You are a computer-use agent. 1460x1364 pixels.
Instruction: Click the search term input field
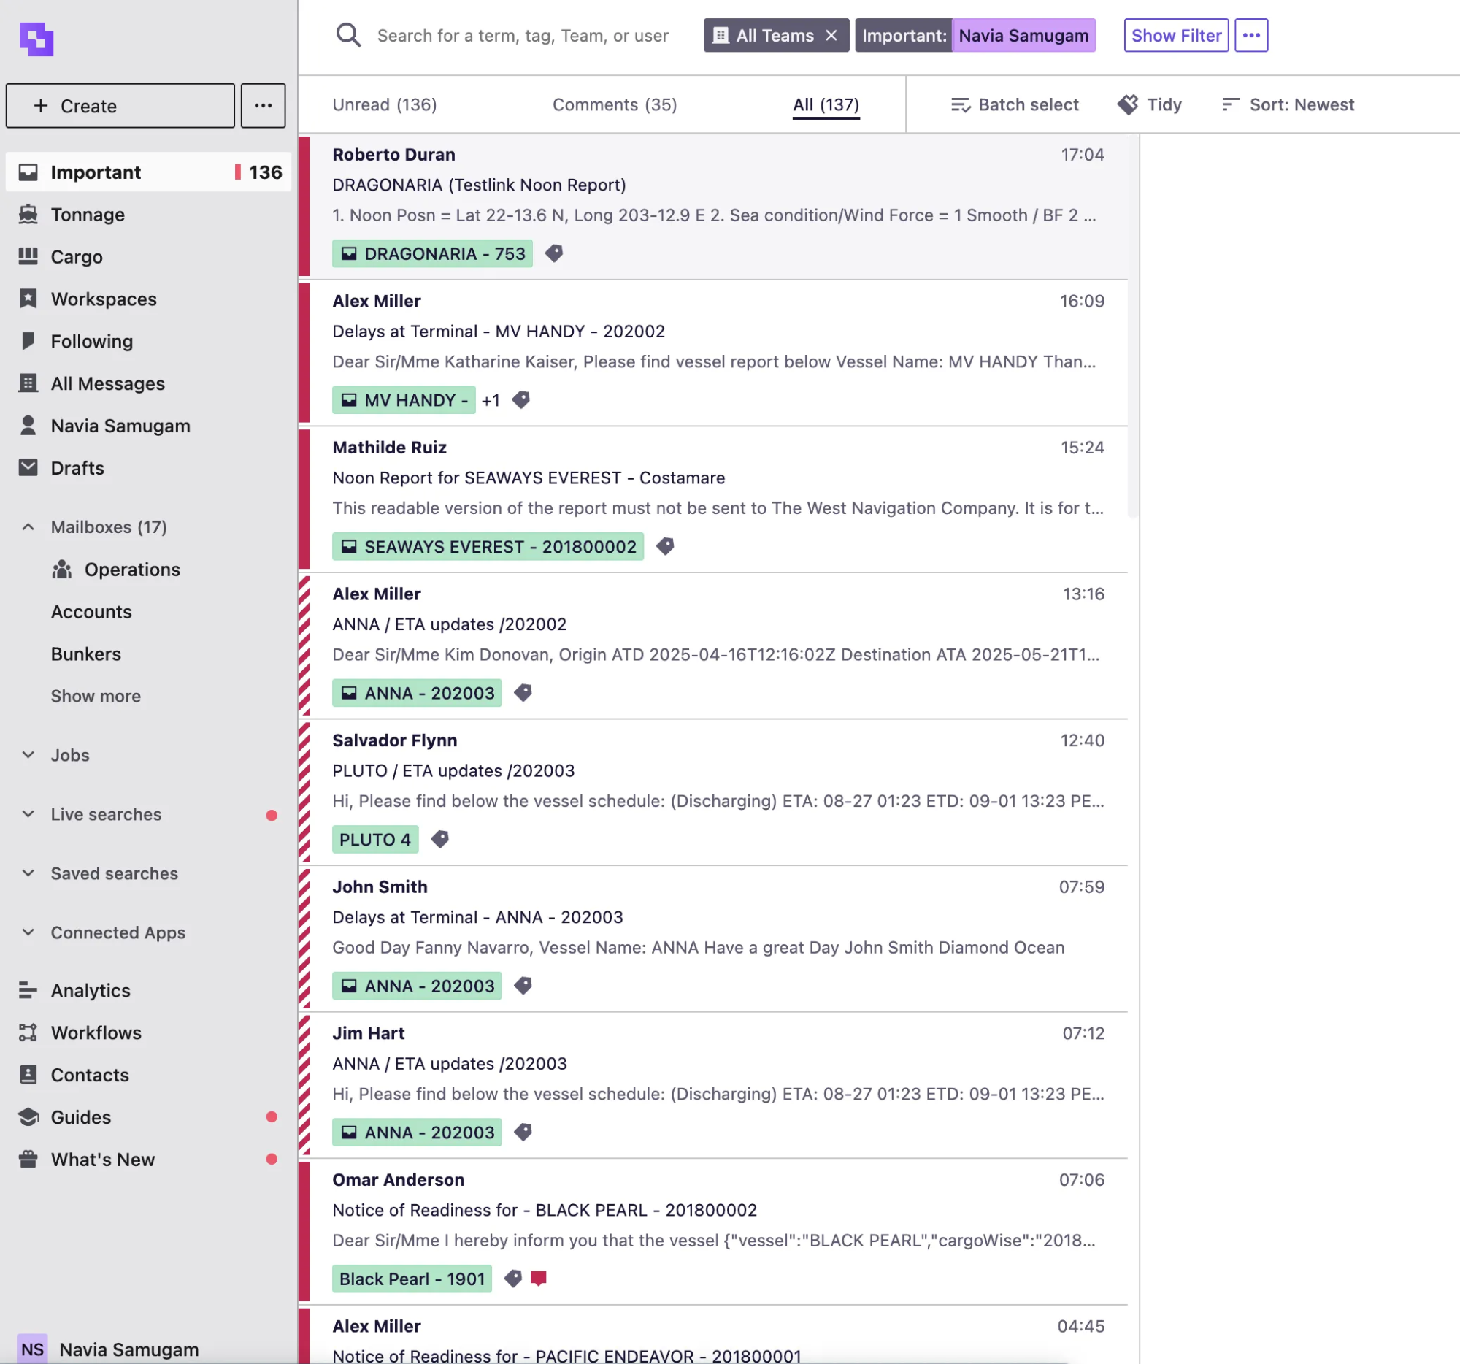click(523, 35)
